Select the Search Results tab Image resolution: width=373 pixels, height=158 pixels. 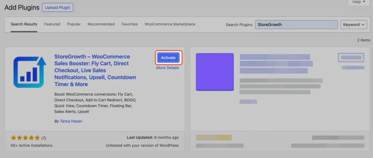[x=24, y=24]
